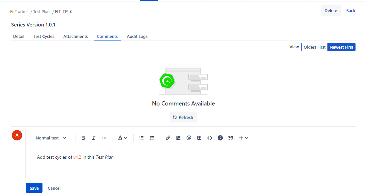The image size is (365, 194).
Task: Refresh the comments list
Action: 183,117
